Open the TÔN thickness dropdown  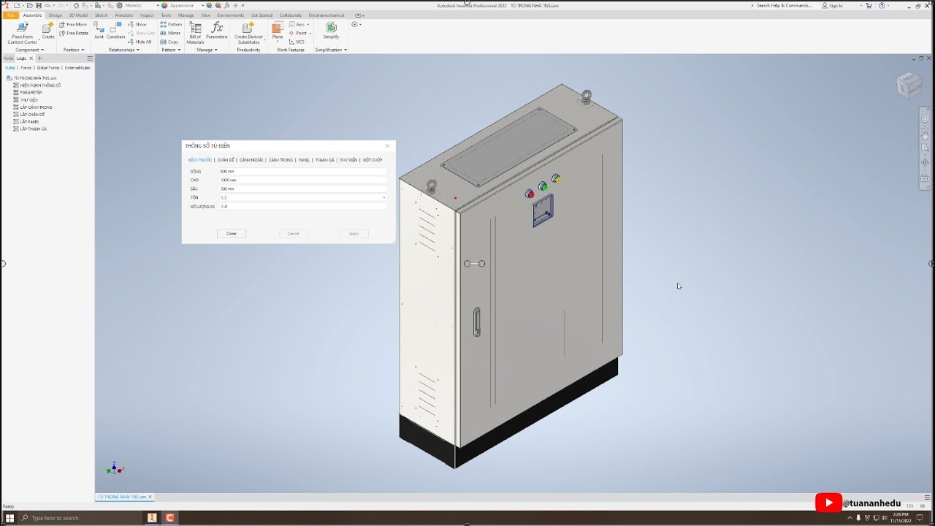pyautogui.click(x=384, y=197)
